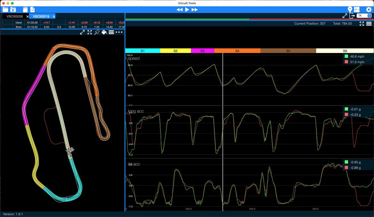Switch to the VBOX0006 tab
This screenshot has width=374, height=217.
[14, 16]
